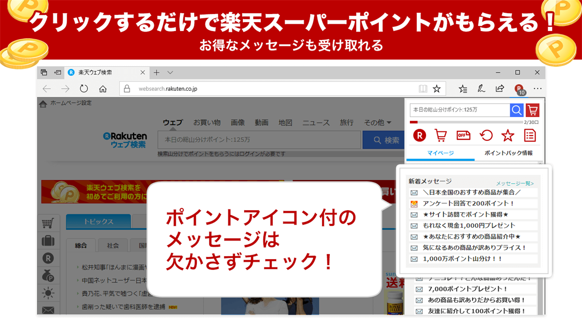This screenshot has height=327, width=582.
Task: Click the browser back arrow
Action: (47, 89)
